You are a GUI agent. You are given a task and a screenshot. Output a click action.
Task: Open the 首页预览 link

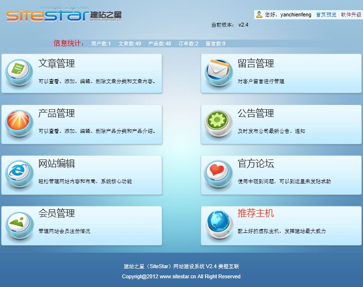(x=326, y=15)
